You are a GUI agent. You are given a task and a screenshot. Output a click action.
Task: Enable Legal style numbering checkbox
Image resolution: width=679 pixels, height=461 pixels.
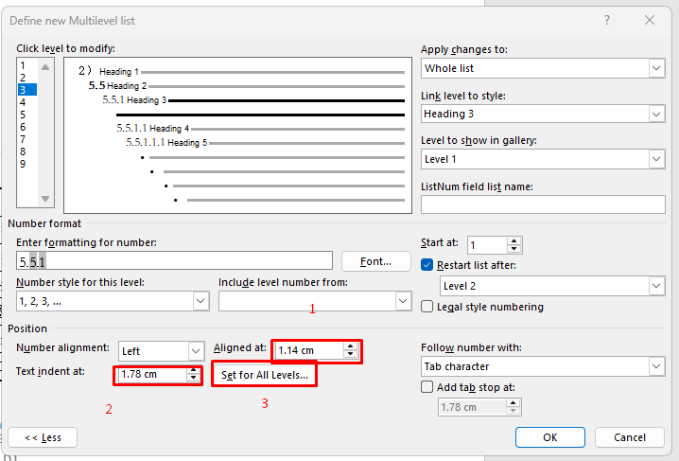(x=428, y=307)
